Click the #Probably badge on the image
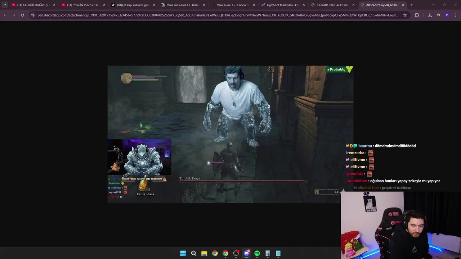Screen dimensions: 461x259 click(339, 69)
